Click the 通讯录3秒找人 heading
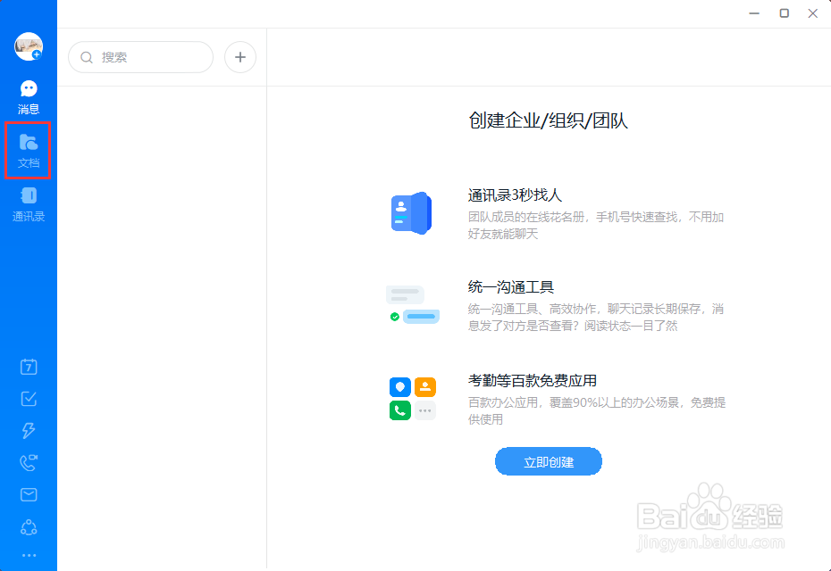831x571 pixels. [x=515, y=195]
